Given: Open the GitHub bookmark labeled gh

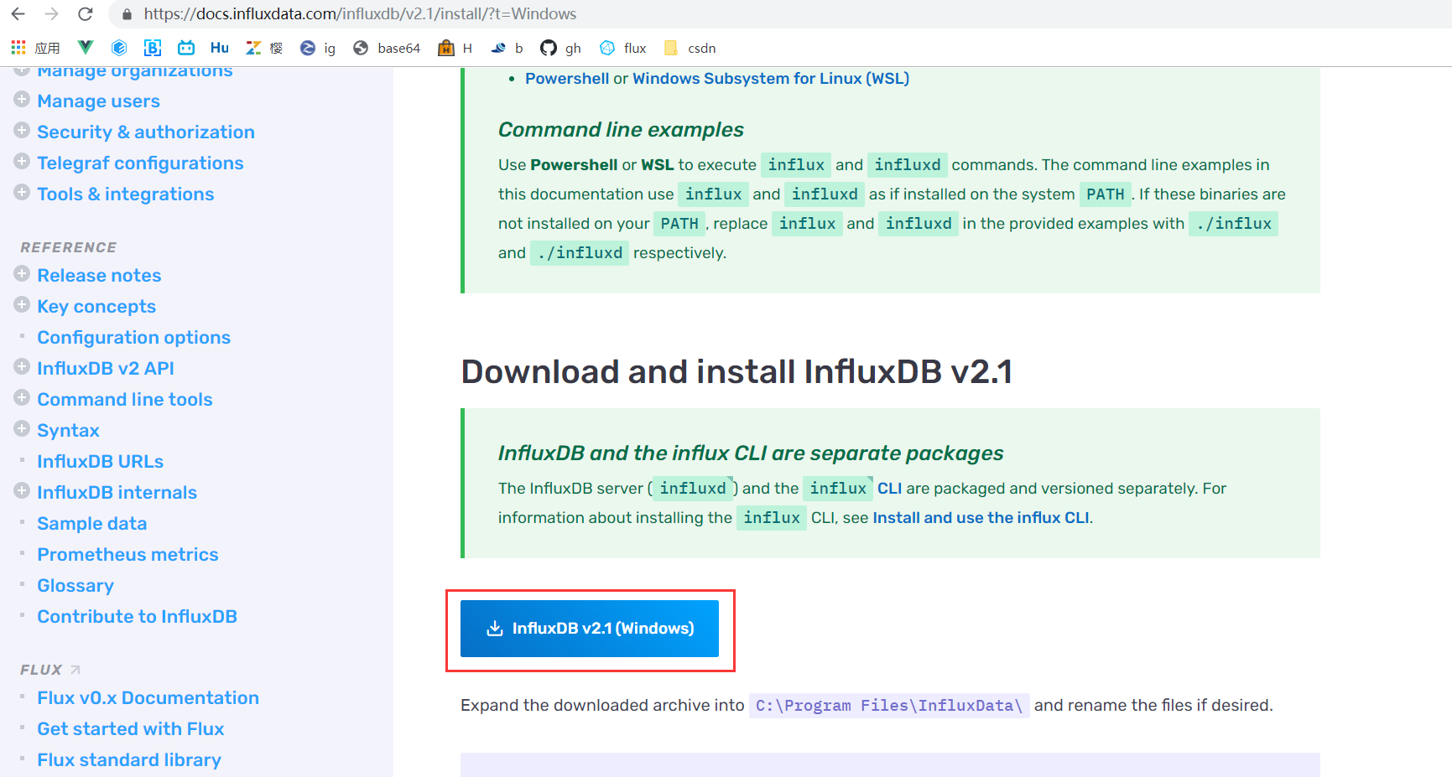Looking at the screenshot, I should [560, 48].
